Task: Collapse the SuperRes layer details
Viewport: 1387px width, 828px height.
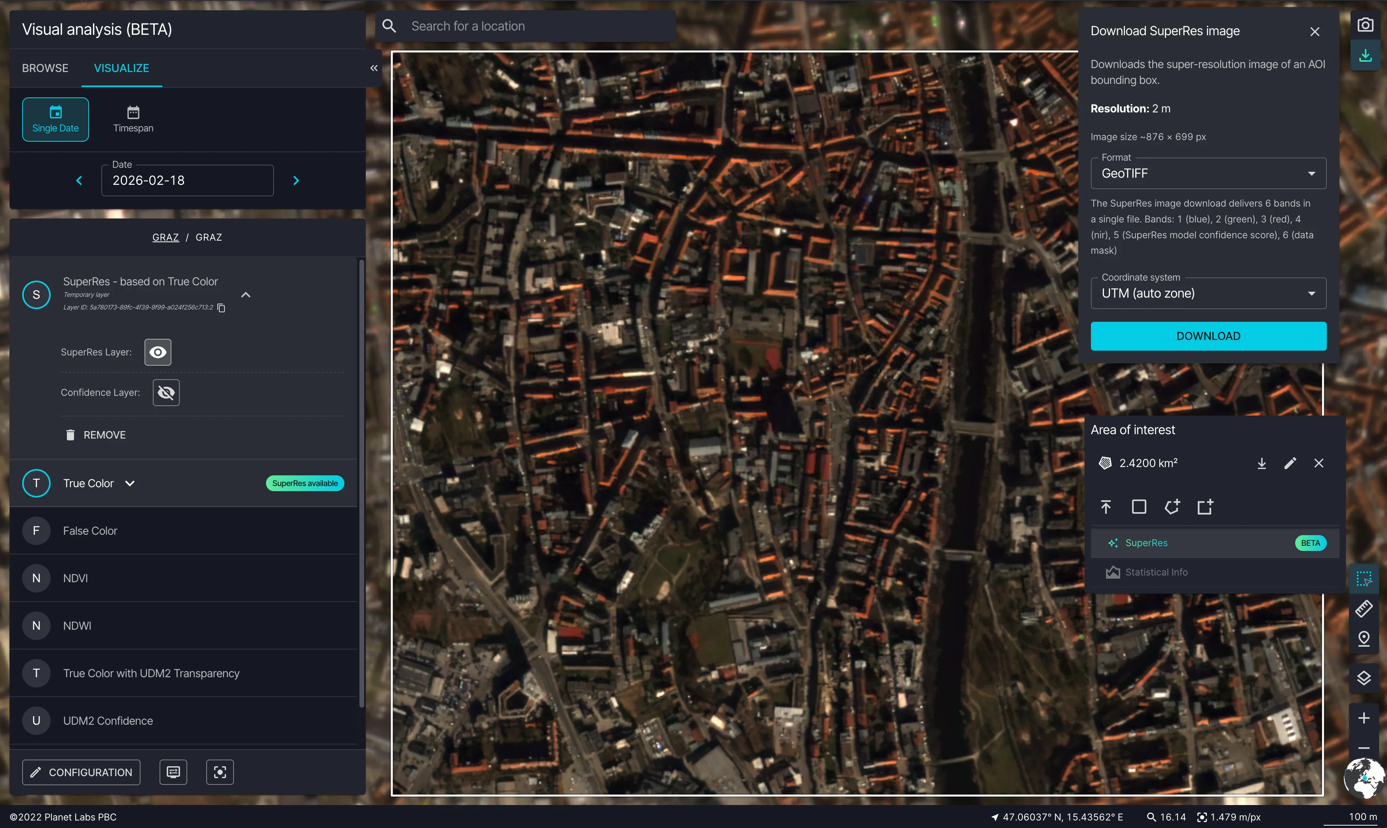Action: point(245,294)
